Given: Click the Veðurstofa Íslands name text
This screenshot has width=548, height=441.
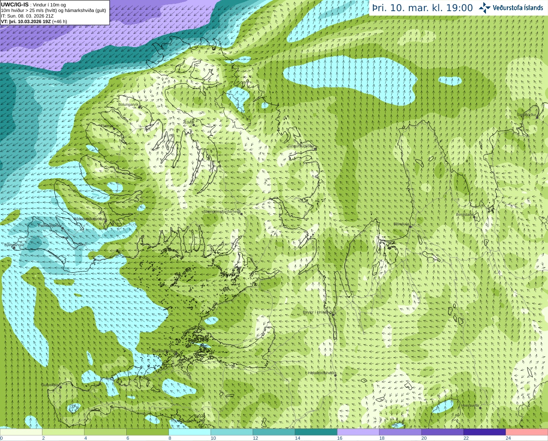Looking at the screenshot, I should (518, 8).
